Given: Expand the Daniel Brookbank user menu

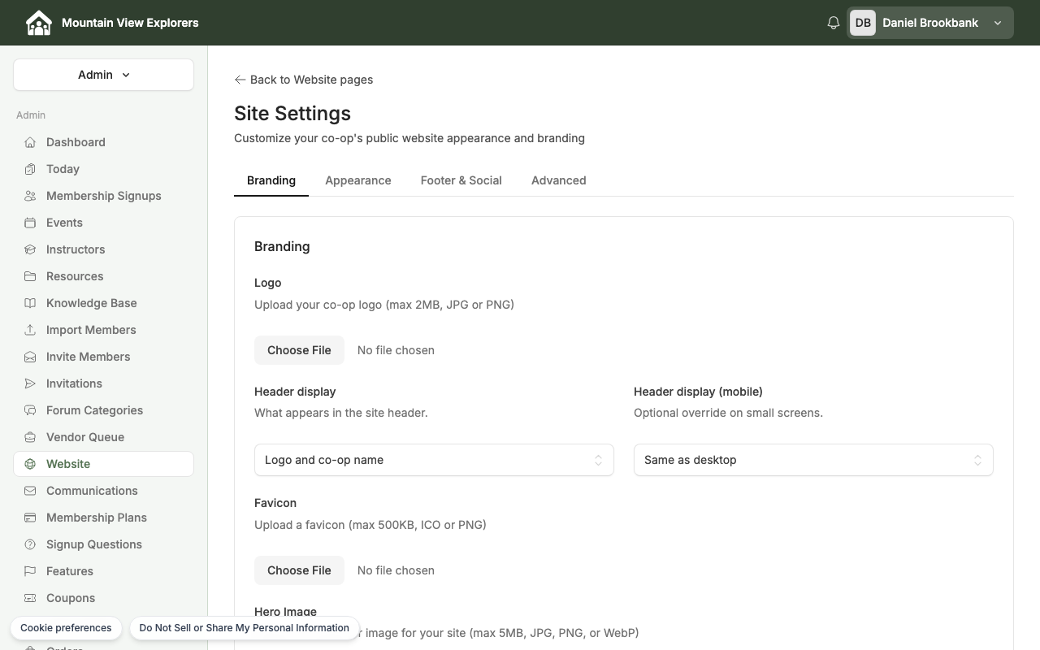Looking at the screenshot, I should pos(930,23).
